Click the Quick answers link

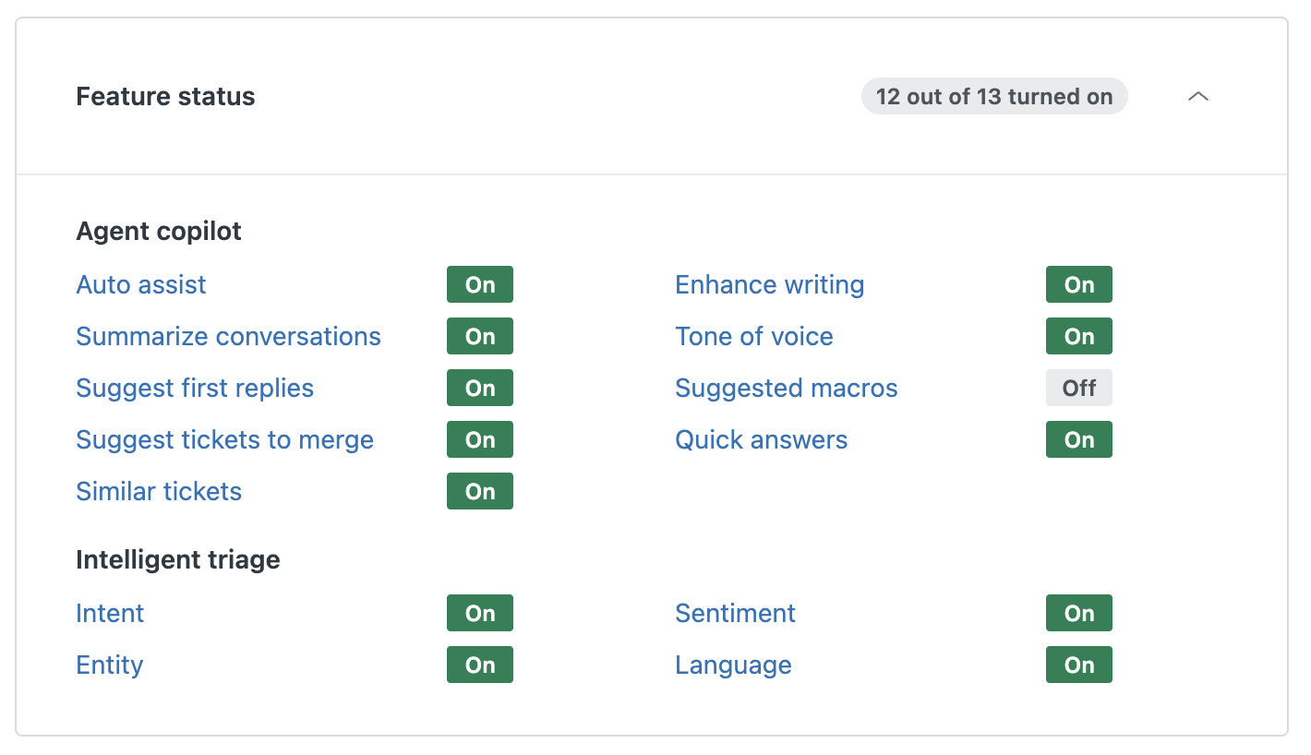pos(761,440)
